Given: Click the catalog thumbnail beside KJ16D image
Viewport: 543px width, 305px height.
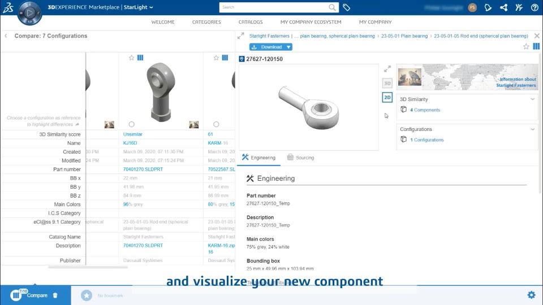Looking at the screenshot, I should point(194,124).
